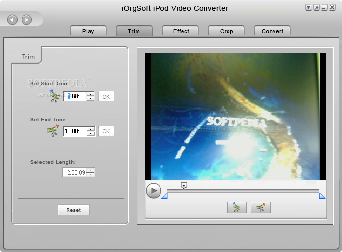The height and width of the screenshot is (252, 342).
Task: Click the back arrow navigation button
Action: pyautogui.click(x=12, y=20)
